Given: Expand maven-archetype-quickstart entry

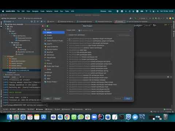Looking at the screenshot, I should tap(67, 94).
